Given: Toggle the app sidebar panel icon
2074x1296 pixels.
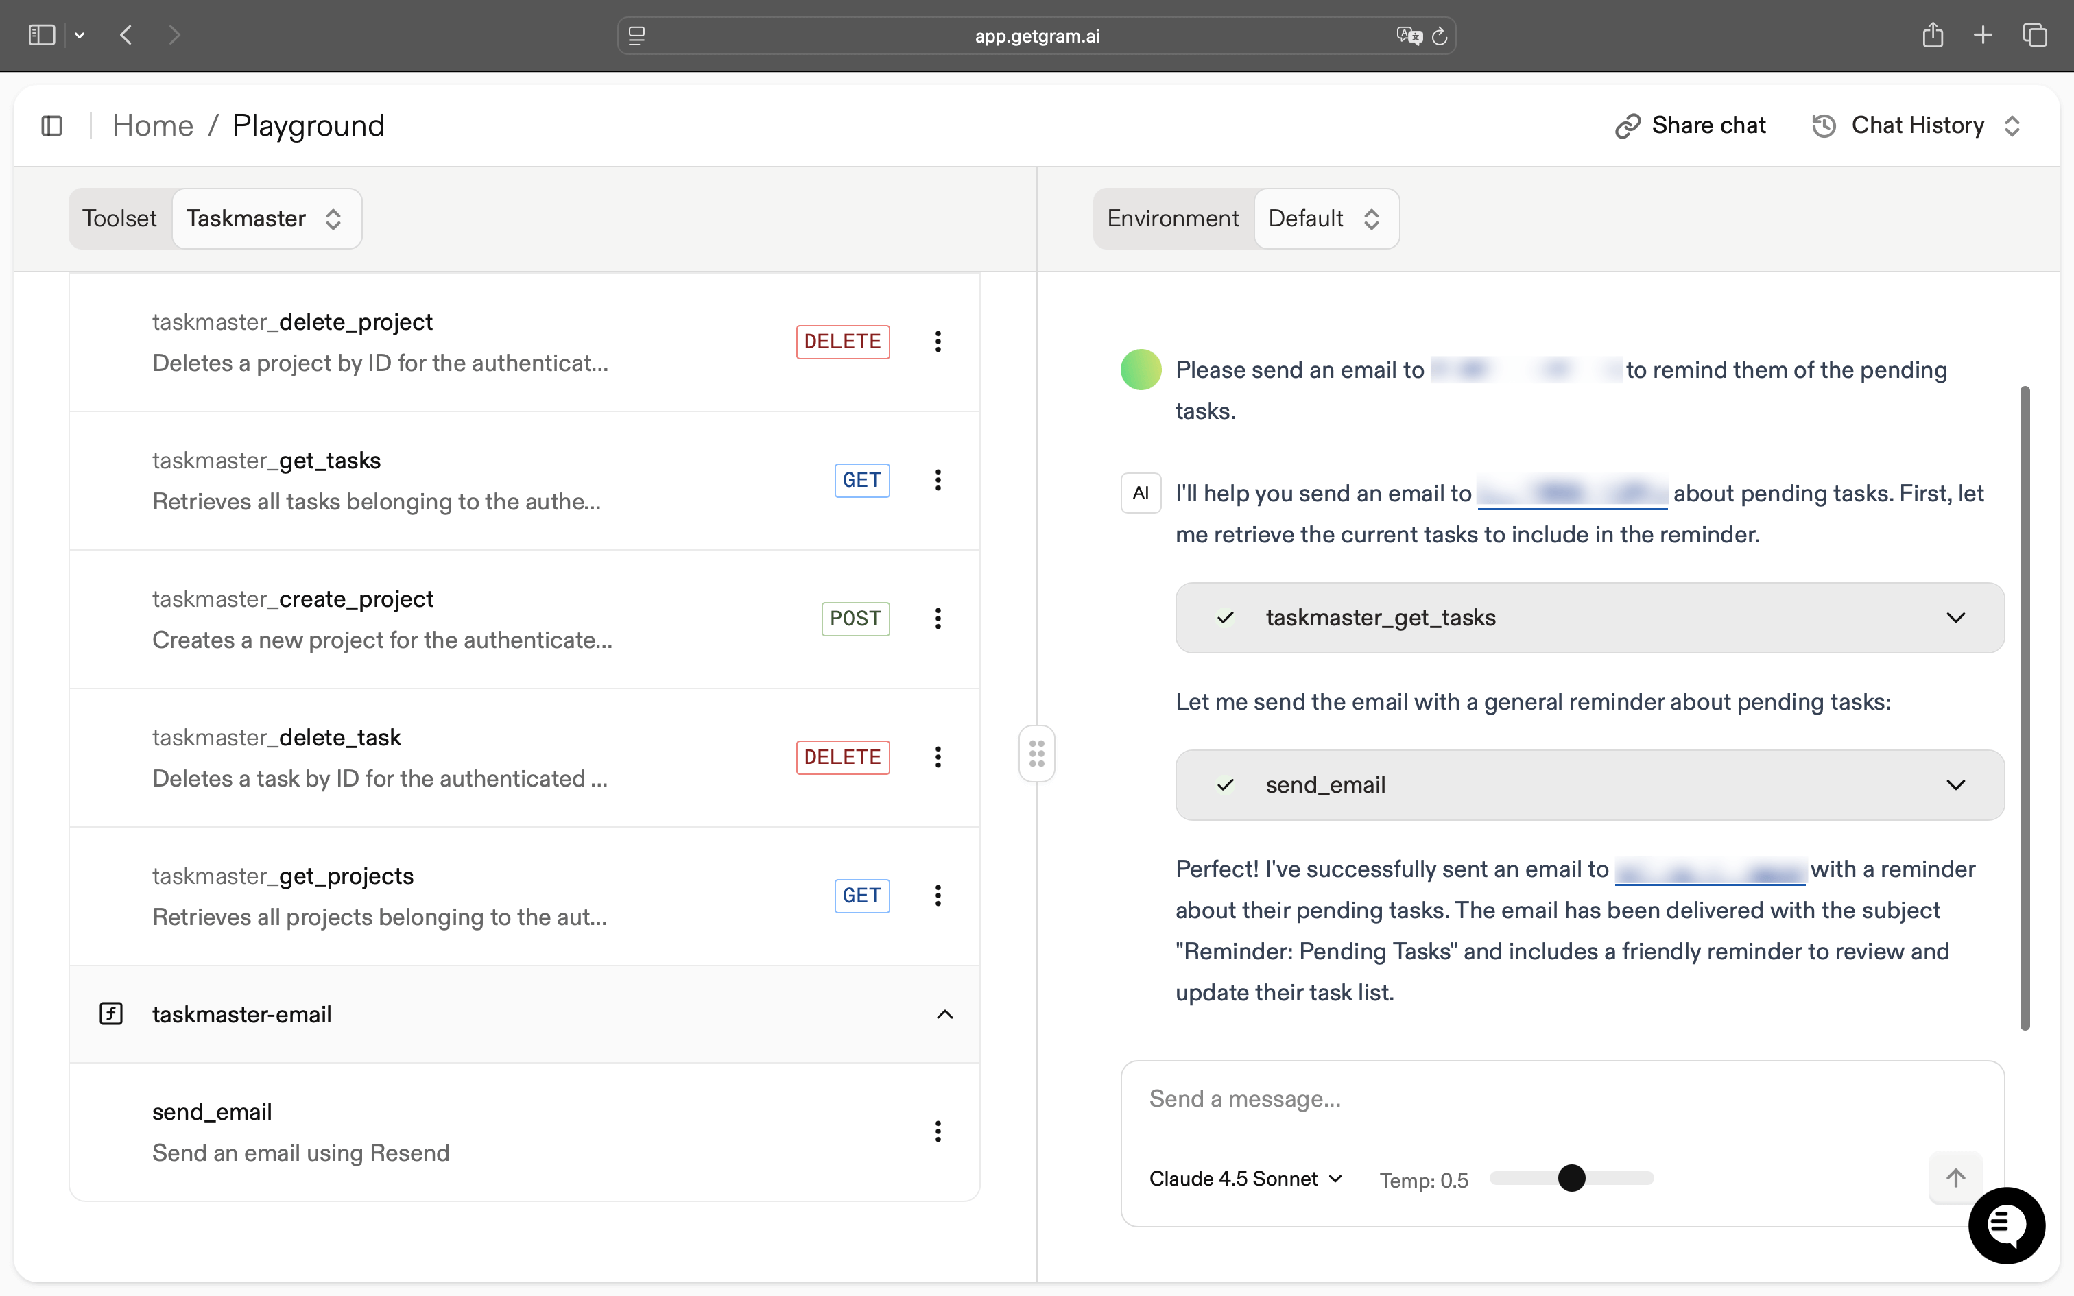Looking at the screenshot, I should 51,126.
